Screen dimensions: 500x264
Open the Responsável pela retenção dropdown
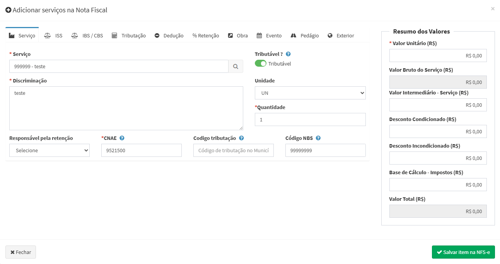tap(49, 150)
